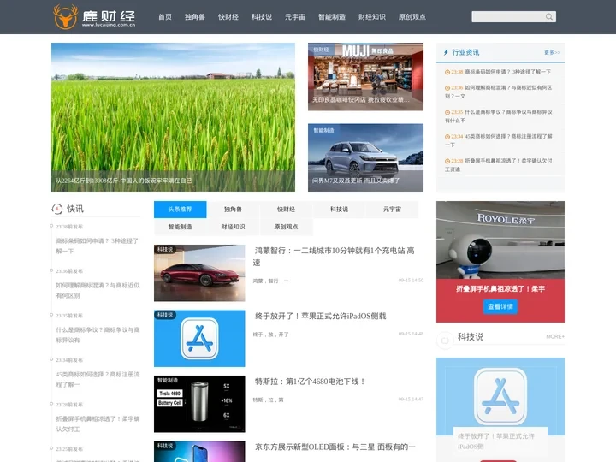Viewport: 616px width, 462px height.
Task: Open 智能制造 in the top navigation
Action: point(332,17)
